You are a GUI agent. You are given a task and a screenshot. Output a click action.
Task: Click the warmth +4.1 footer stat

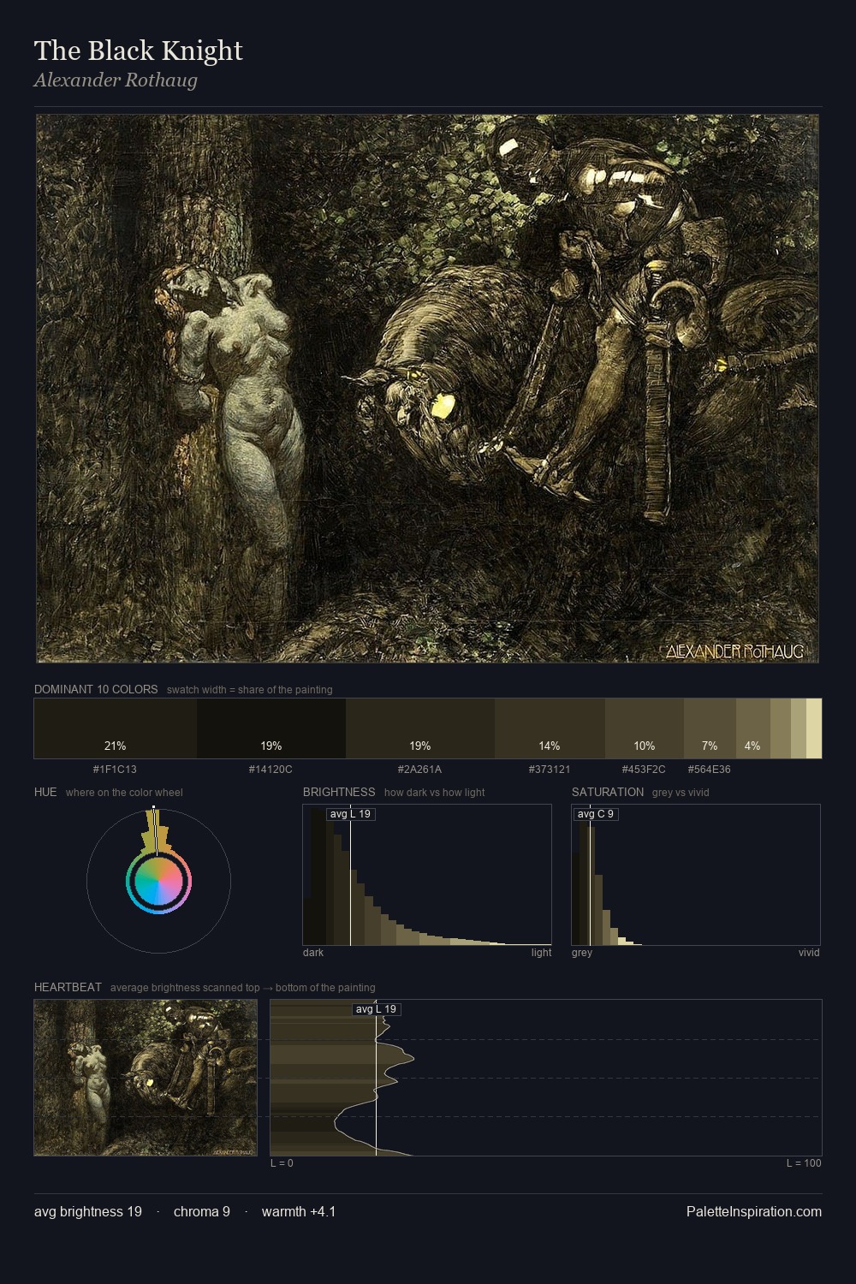pos(299,1212)
